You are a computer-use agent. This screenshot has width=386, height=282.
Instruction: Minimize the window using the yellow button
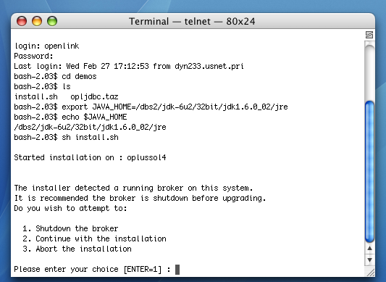tap(37, 21)
